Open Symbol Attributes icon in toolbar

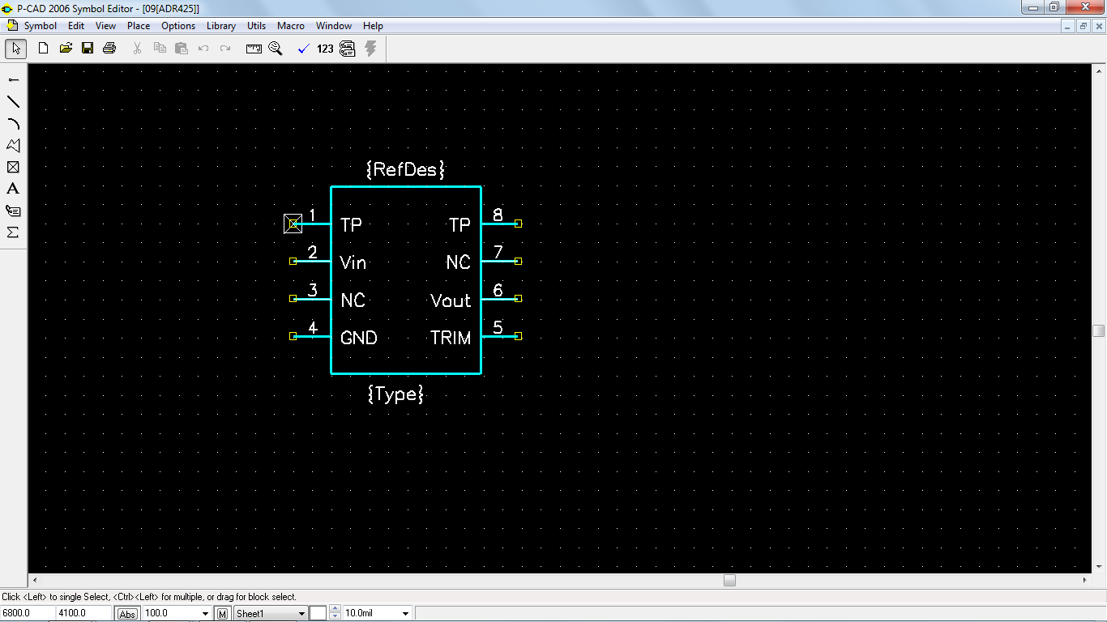[x=348, y=49]
